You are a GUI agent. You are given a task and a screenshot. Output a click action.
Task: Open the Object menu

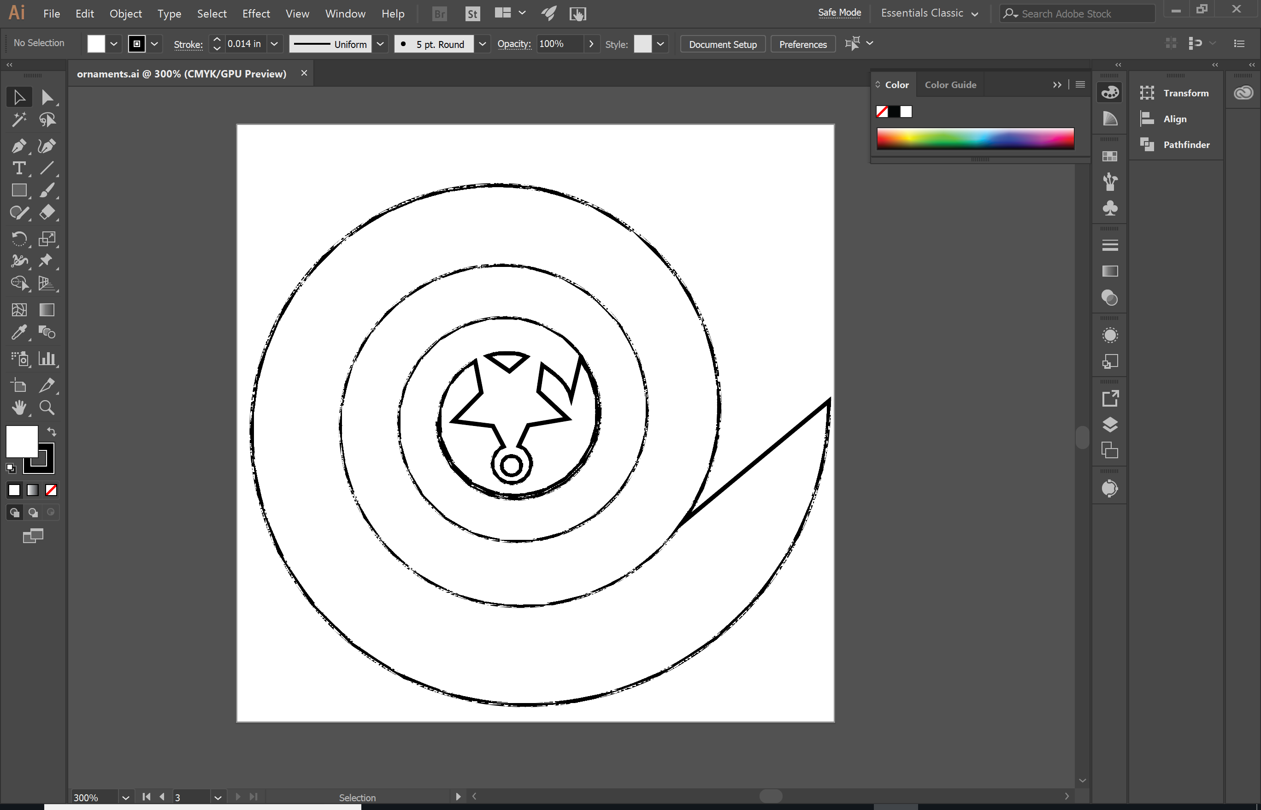point(126,14)
